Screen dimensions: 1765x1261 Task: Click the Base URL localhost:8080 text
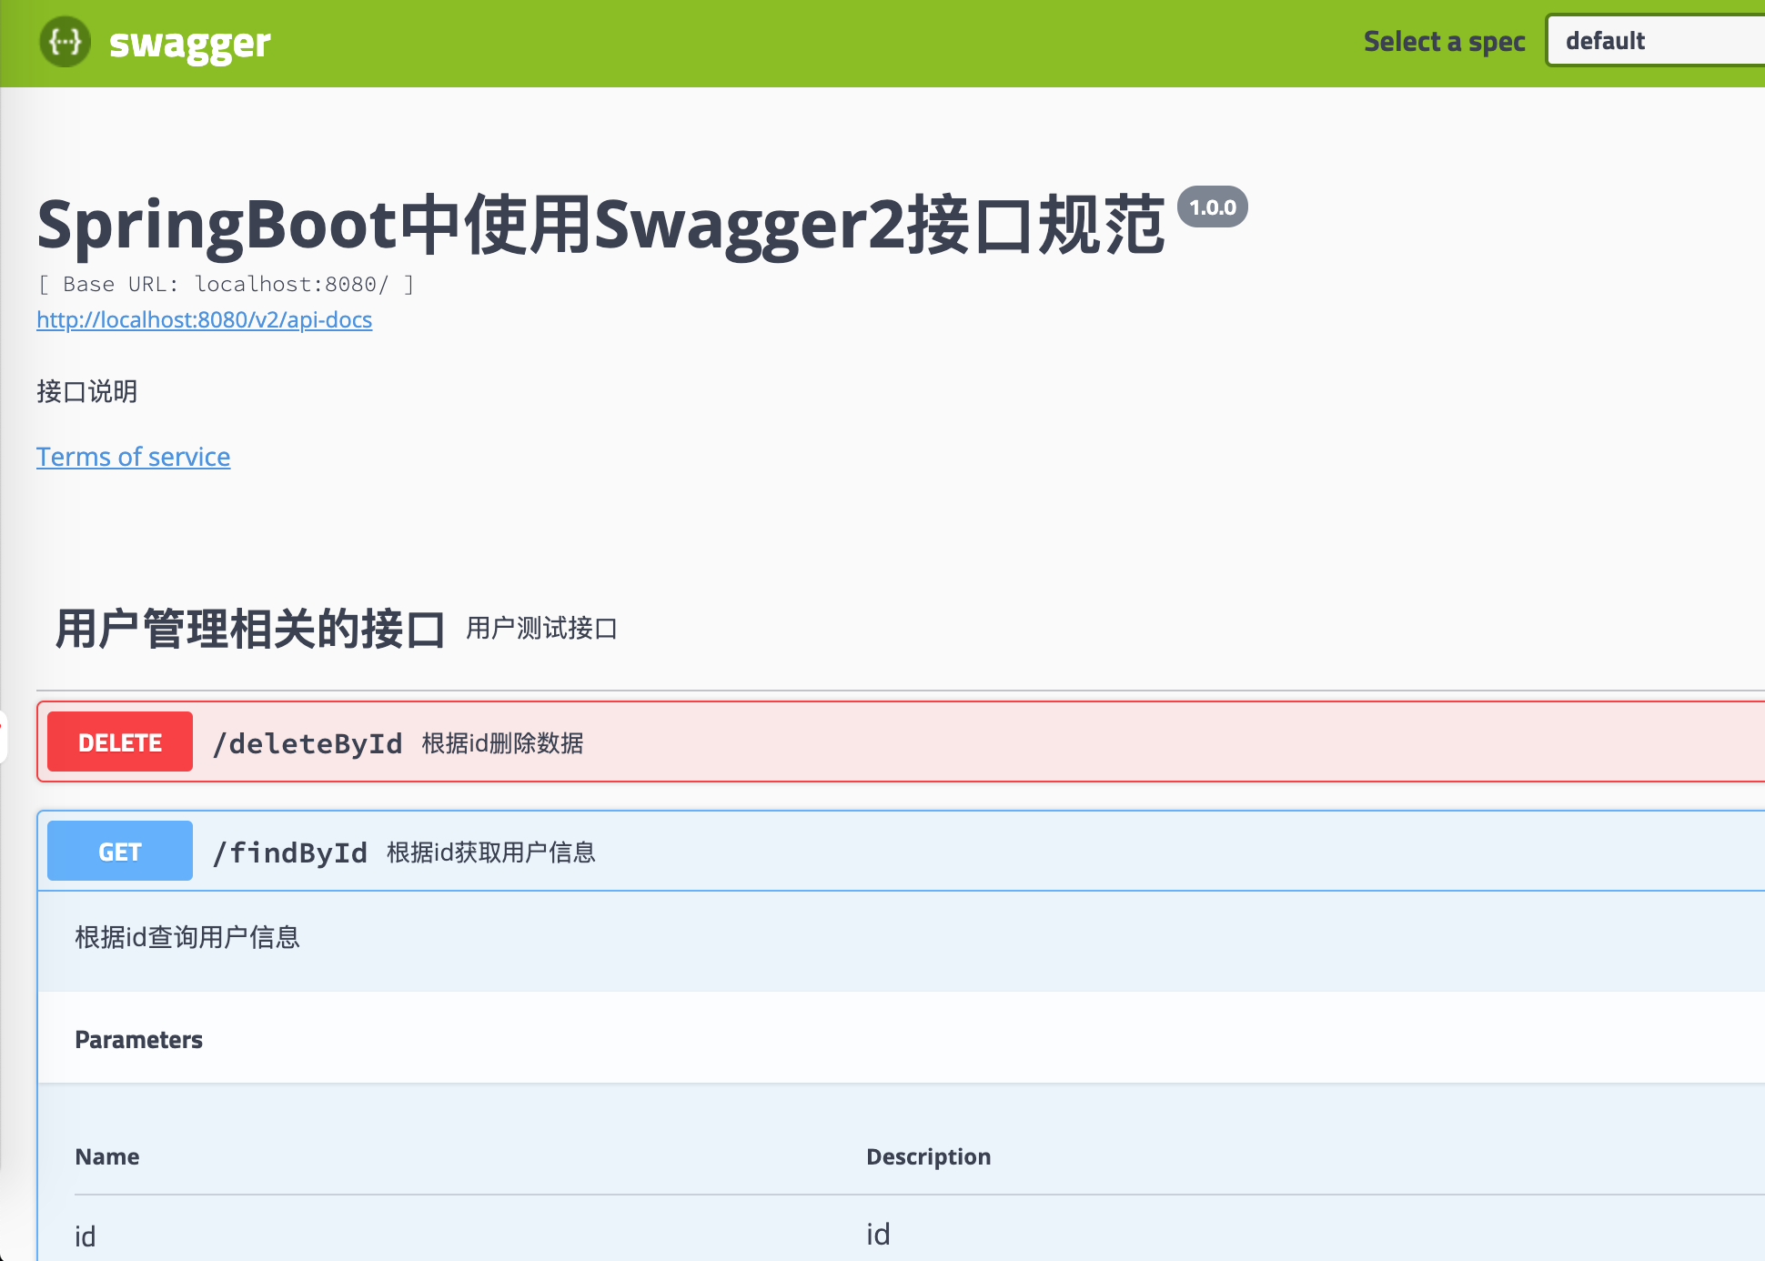pos(227,284)
